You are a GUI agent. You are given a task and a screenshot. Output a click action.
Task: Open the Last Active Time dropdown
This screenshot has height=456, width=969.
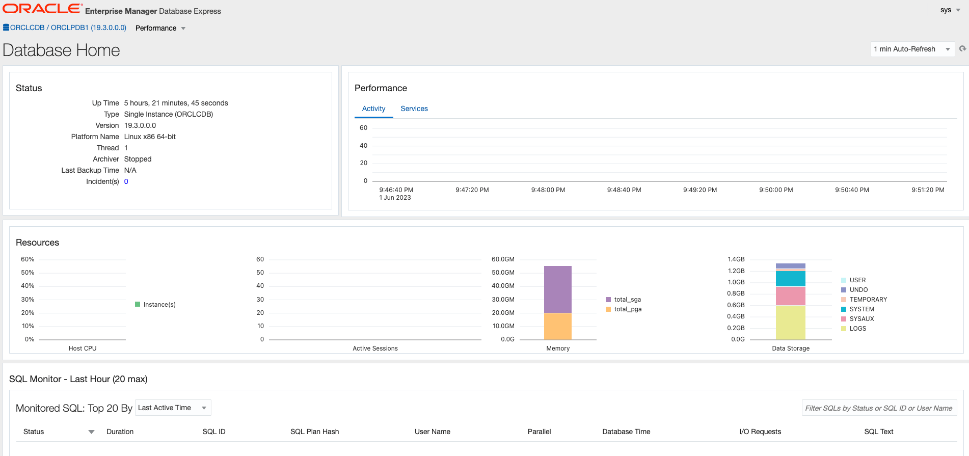(x=173, y=408)
